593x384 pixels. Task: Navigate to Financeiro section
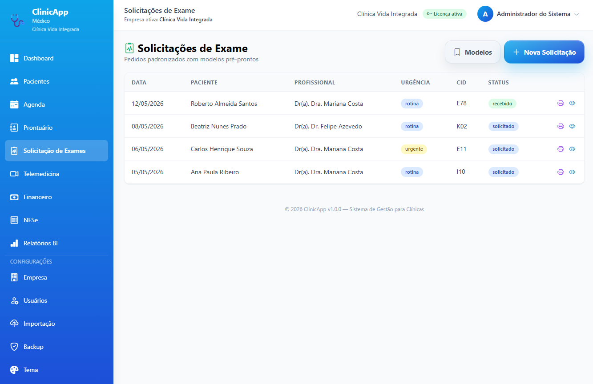(x=56, y=197)
